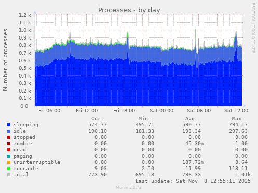Click idle minimum value 181.33
This screenshot has width=258, height=193.
point(145,131)
